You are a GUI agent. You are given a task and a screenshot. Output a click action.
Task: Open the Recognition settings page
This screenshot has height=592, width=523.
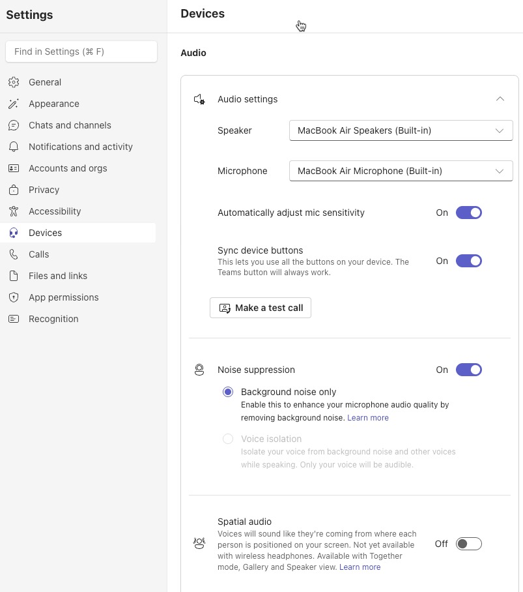point(53,319)
